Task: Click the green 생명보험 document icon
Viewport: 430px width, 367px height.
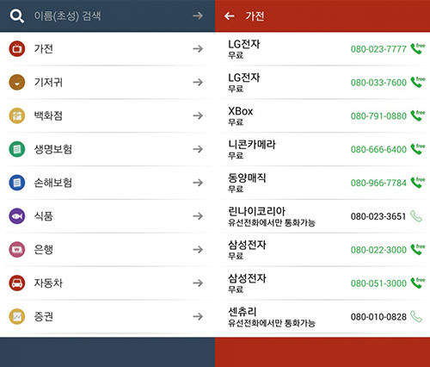Action: (17, 149)
